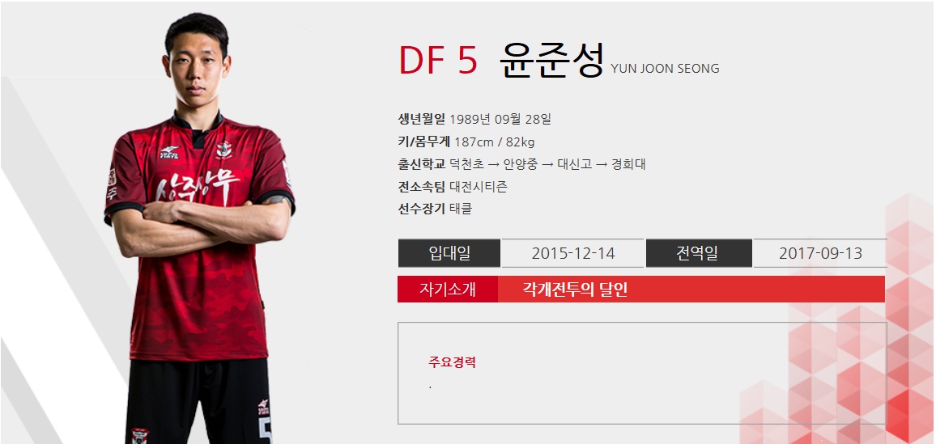Viewport: 936px width, 444px height.
Task: Click the 자기소개 red tab label
Action: [x=448, y=289]
